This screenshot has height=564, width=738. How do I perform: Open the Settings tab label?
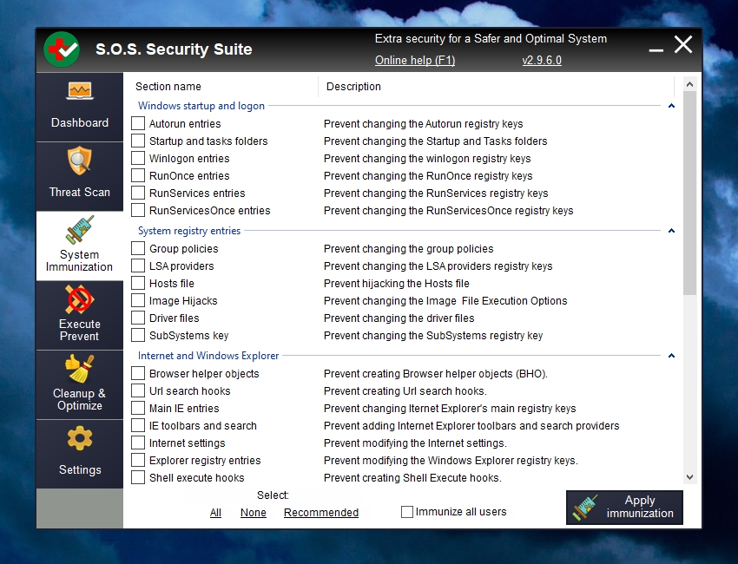[x=80, y=470]
